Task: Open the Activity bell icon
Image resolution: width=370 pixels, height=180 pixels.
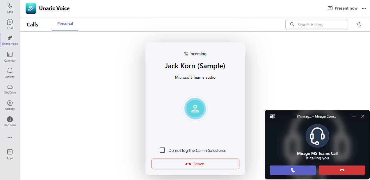Action: coord(10,73)
